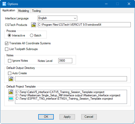Open folder icon for Default Project Template
135x124 pixels.
coord(11,92)
